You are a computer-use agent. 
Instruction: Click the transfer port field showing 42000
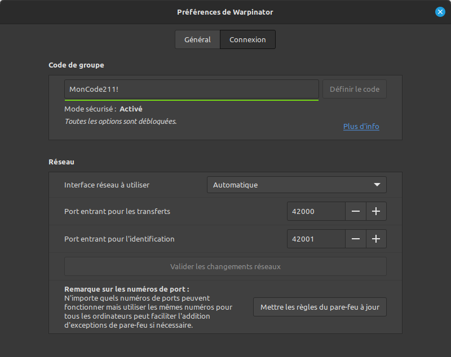(x=316, y=211)
